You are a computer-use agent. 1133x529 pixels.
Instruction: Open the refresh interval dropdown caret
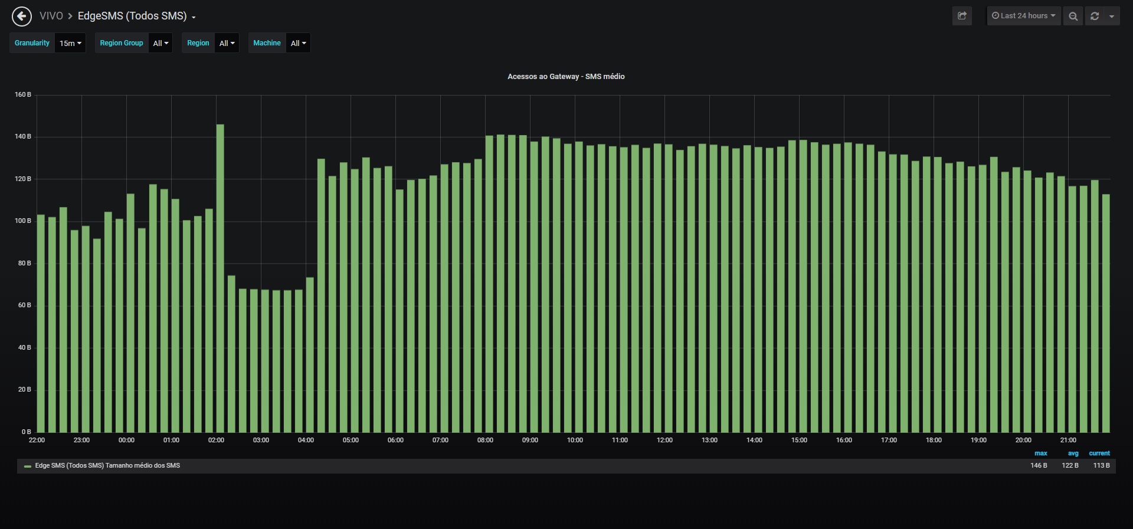[1112, 16]
